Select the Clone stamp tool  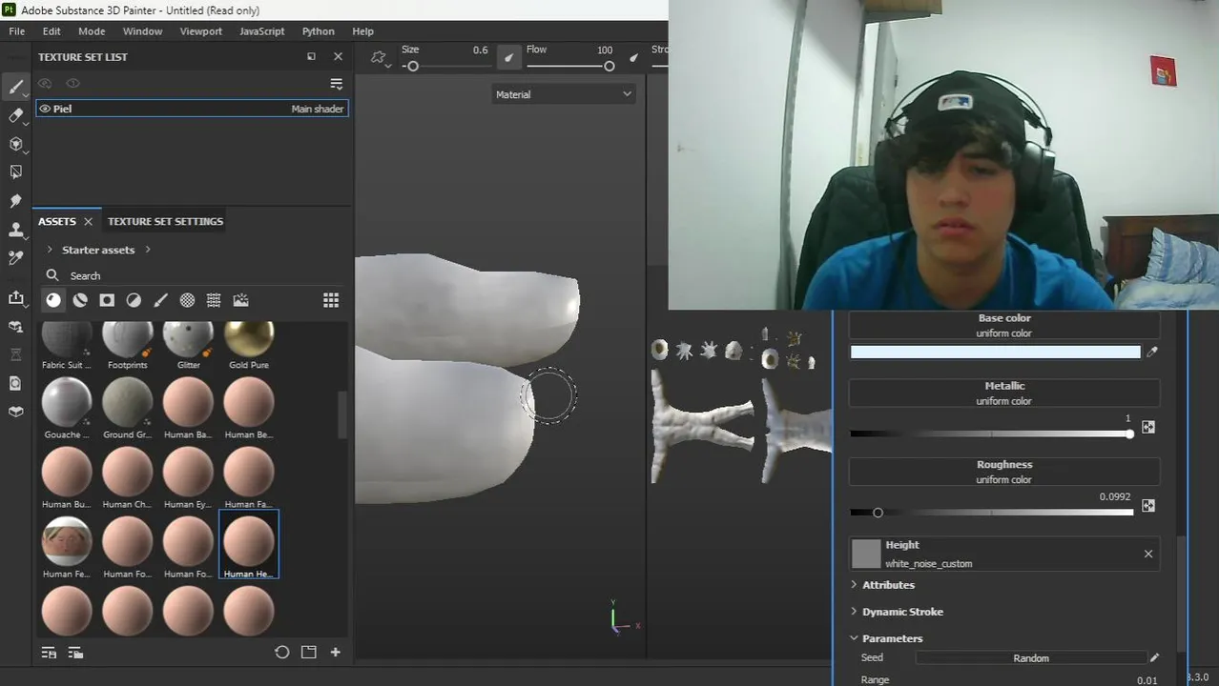pyautogui.click(x=16, y=230)
